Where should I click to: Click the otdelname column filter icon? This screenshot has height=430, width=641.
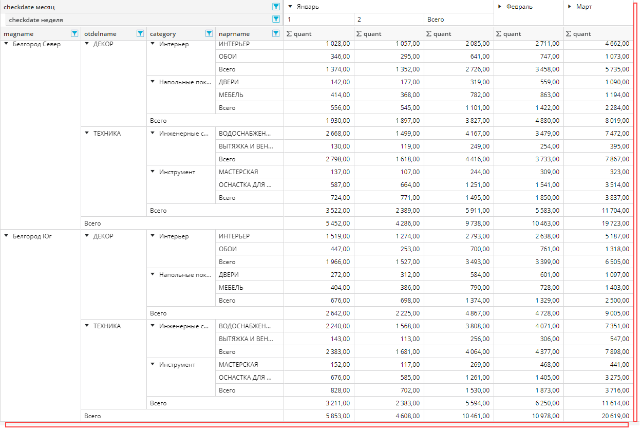coord(140,33)
